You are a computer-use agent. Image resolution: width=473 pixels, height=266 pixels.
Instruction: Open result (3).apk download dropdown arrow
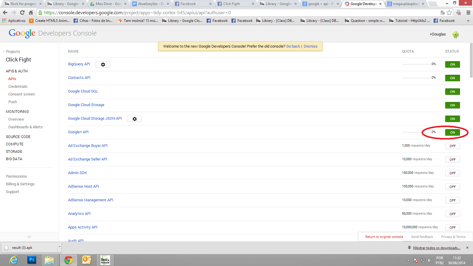[59, 247]
